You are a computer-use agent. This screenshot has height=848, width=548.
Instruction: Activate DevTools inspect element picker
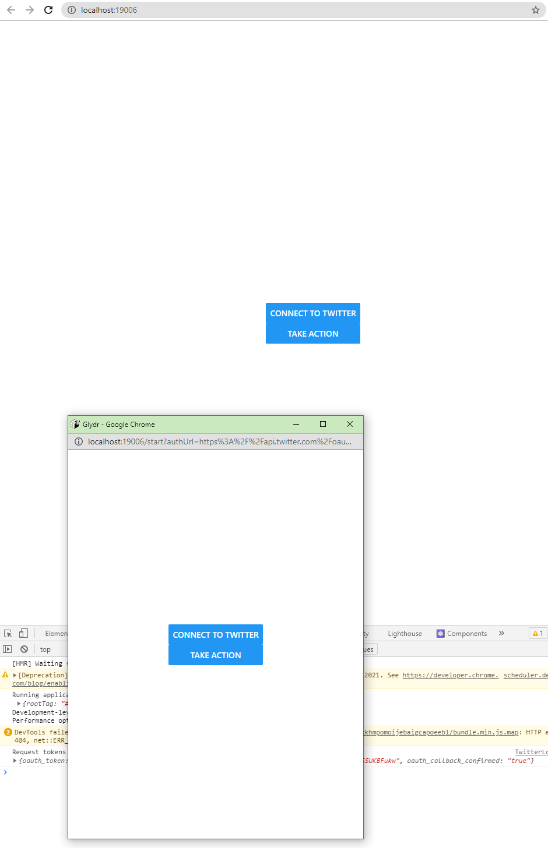(x=8, y=634)
